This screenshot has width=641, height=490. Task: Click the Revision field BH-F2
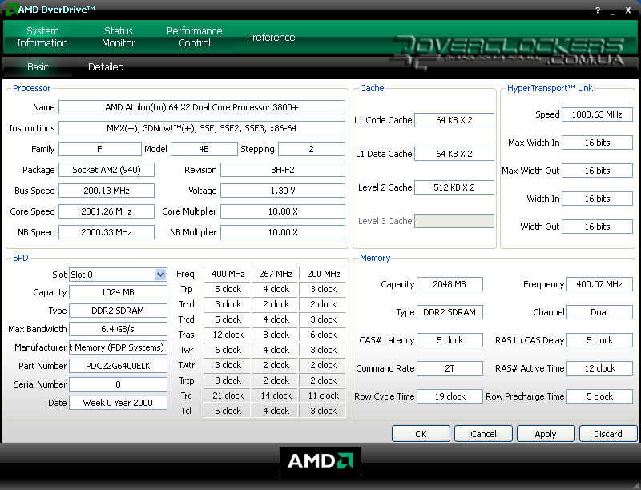tap(283, 170)
